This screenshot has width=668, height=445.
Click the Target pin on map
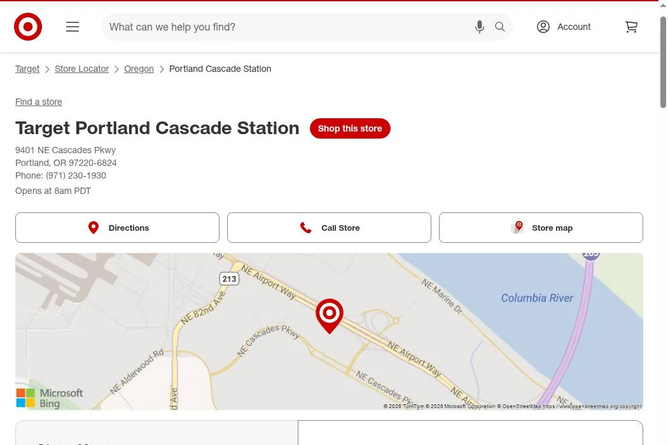pos(330,315)
